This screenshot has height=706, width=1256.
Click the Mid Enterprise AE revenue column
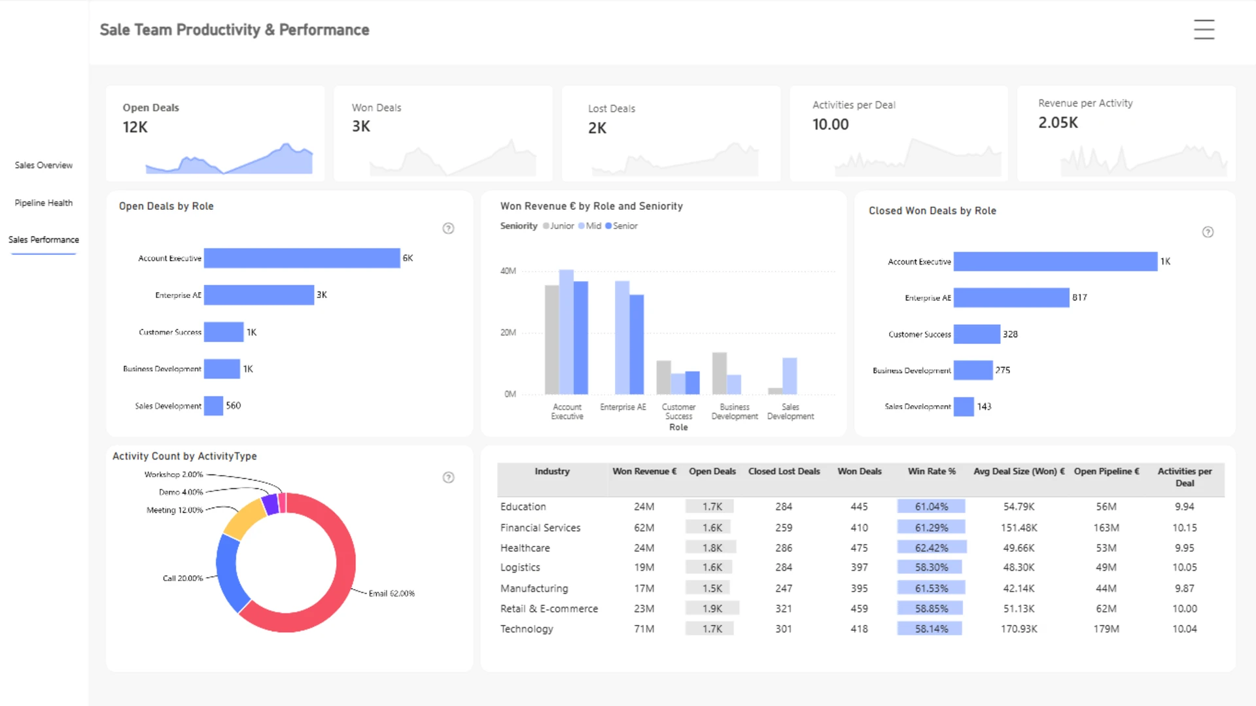[x=622, y=337]
